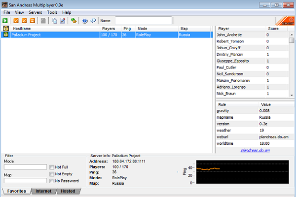
Task: Click the mapname rule row
Action: [255, 117]
